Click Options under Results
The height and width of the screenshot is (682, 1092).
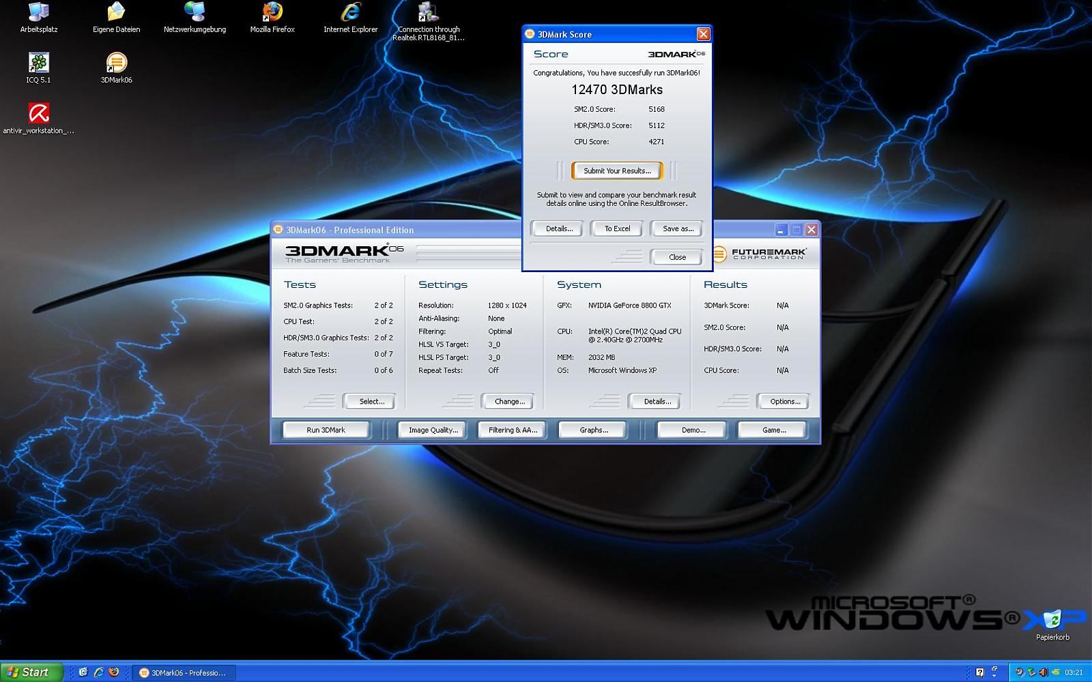pyautogui.click(x=785, y=402)
